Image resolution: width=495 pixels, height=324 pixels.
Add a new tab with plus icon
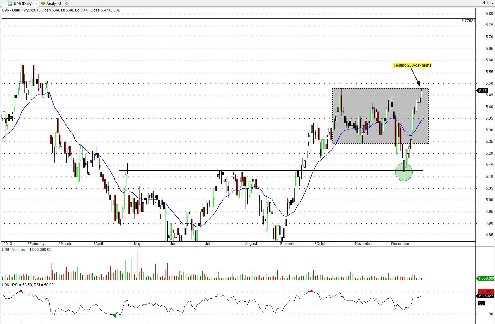pyautogui.click(x=67, y=4)
